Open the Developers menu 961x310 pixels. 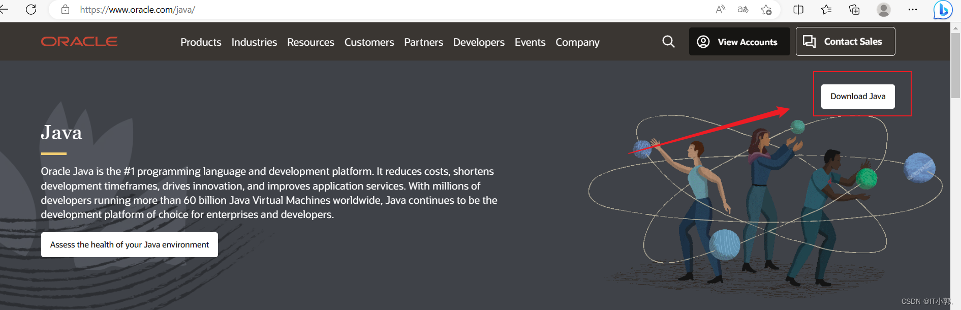479,42
